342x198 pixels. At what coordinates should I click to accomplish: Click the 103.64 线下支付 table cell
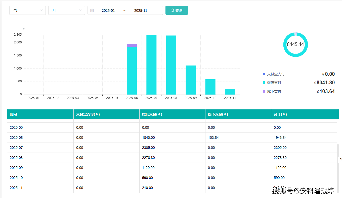pos(238,138)
